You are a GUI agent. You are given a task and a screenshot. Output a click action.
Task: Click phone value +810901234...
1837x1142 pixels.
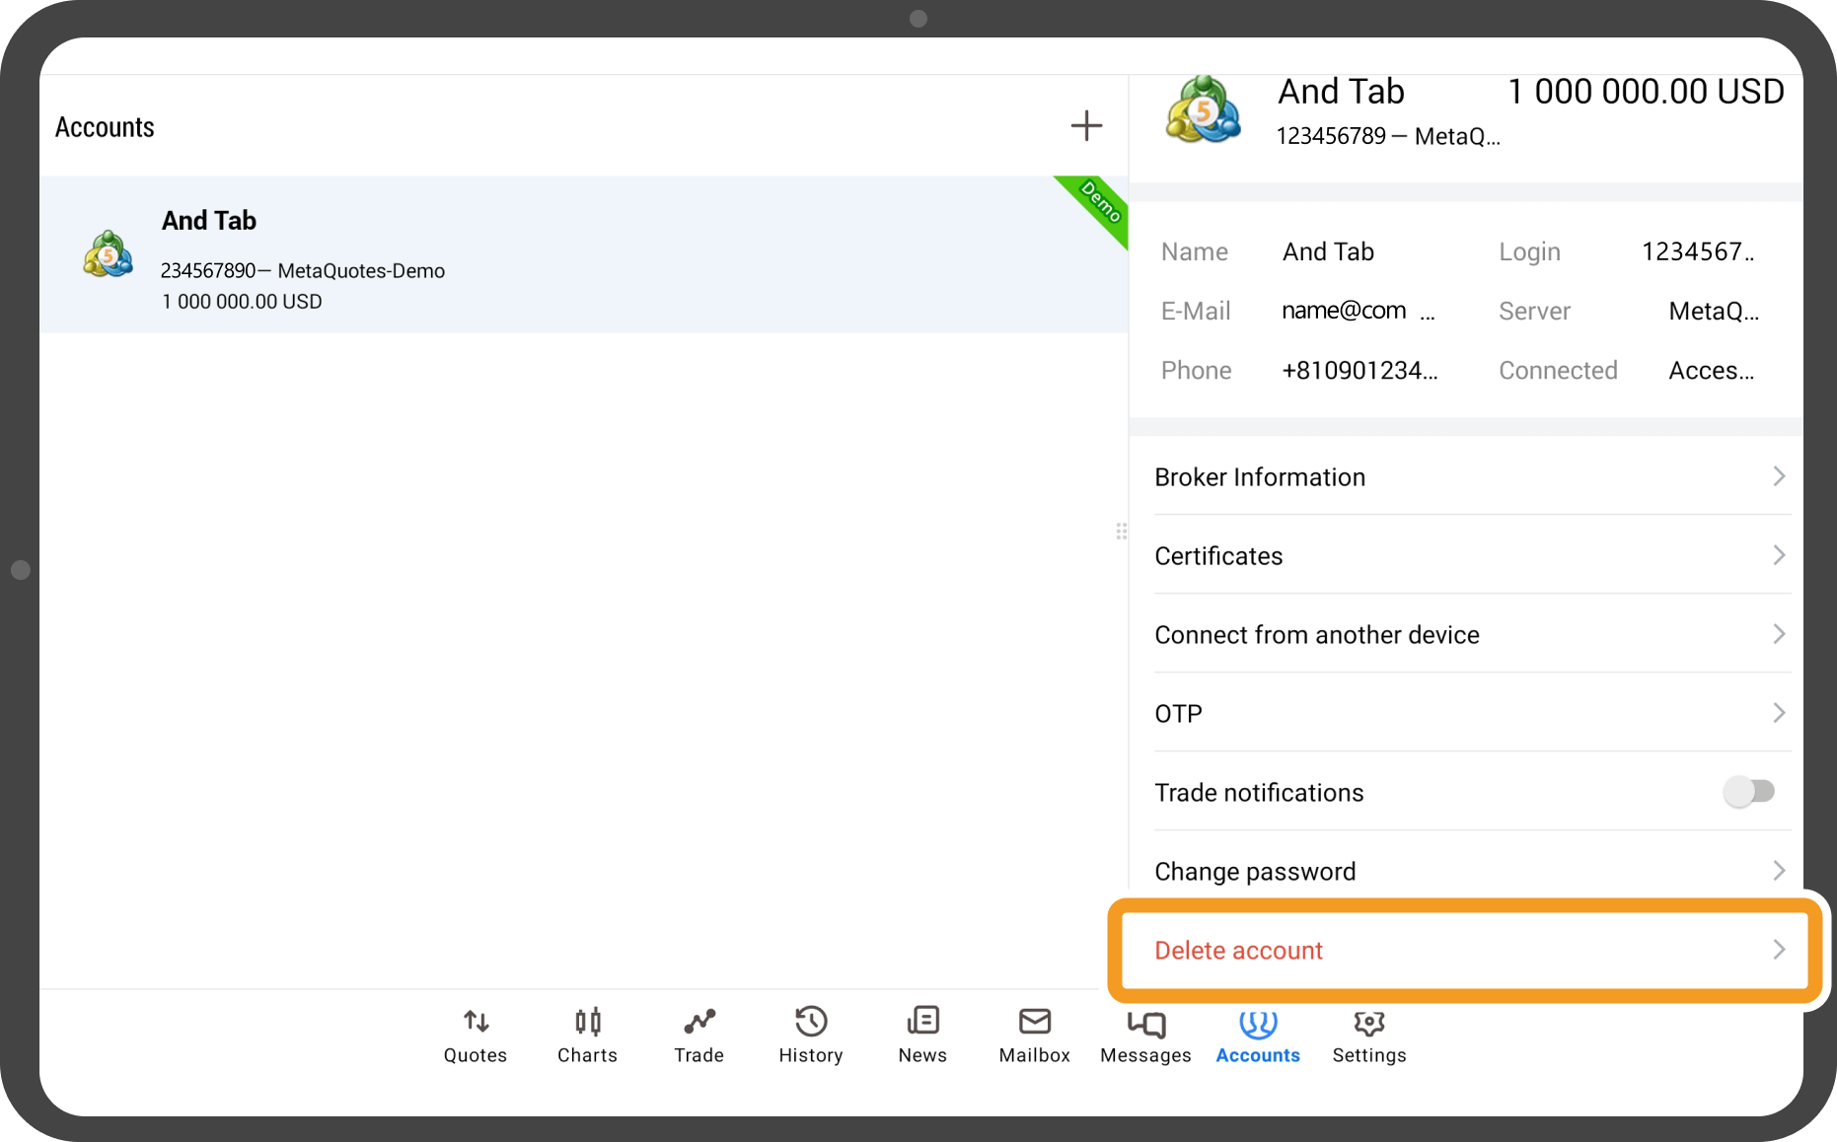pyautogui.click(x=1359, y=371)
